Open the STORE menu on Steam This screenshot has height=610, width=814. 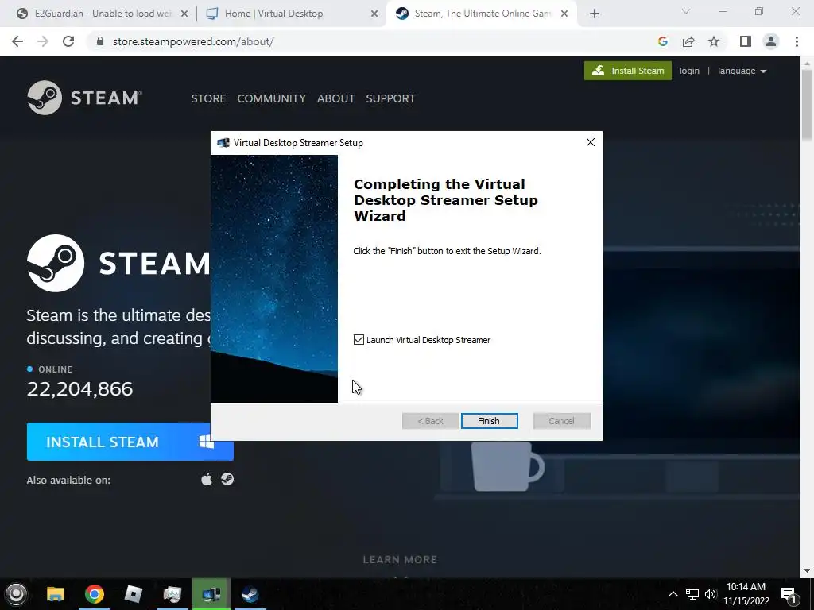click(x=208, y=98)
